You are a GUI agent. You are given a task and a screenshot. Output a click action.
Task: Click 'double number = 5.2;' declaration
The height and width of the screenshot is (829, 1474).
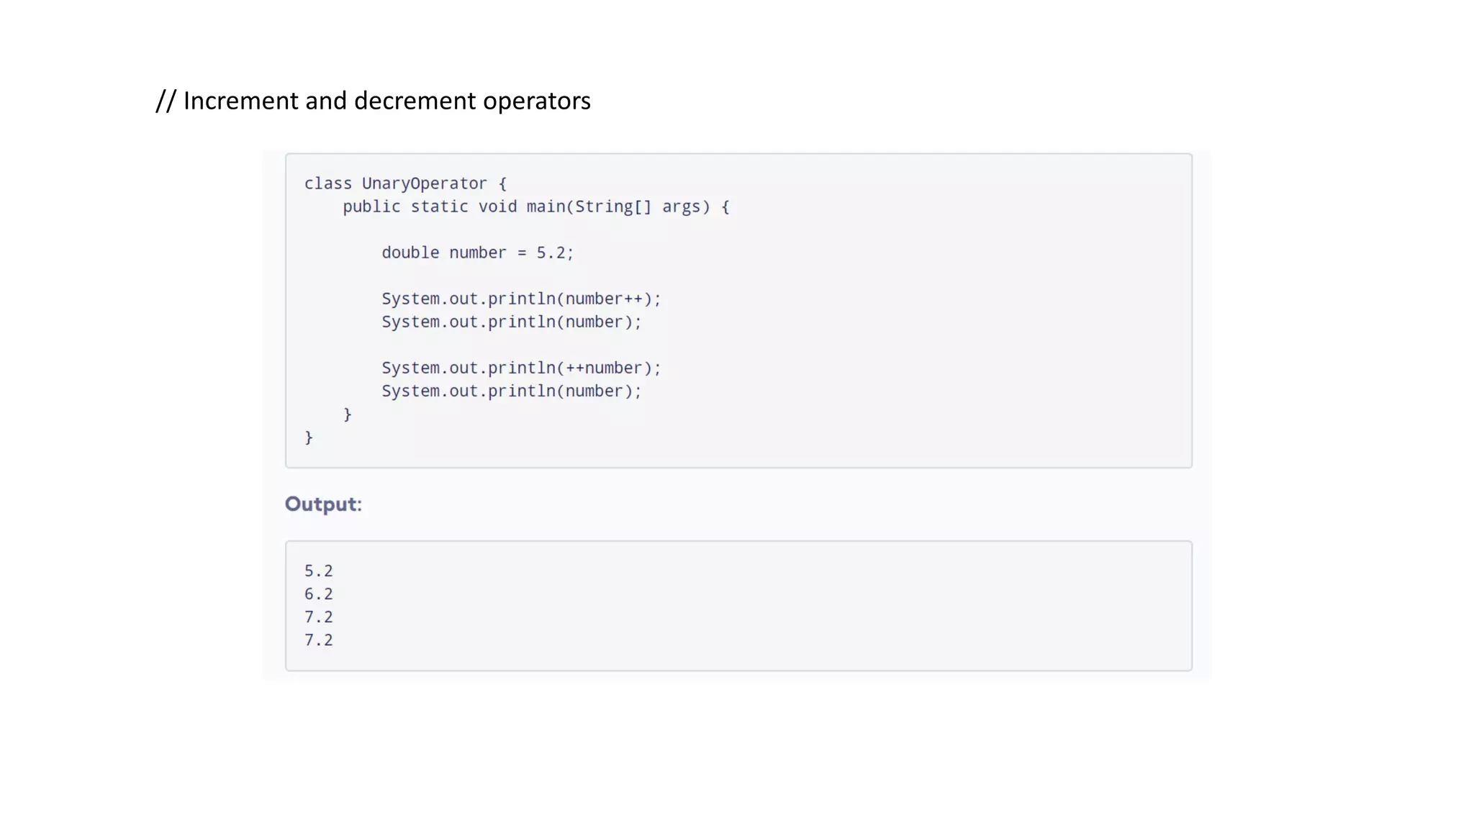(x=478, y=253)
